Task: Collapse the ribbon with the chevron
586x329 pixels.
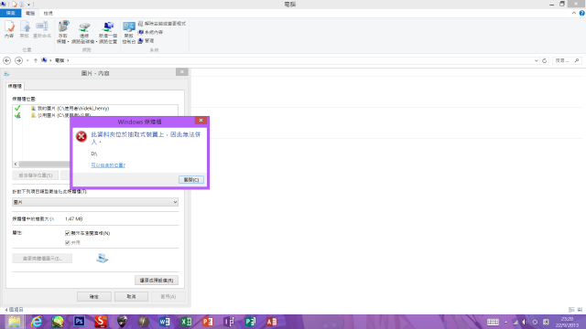Action: pos(574,13)
